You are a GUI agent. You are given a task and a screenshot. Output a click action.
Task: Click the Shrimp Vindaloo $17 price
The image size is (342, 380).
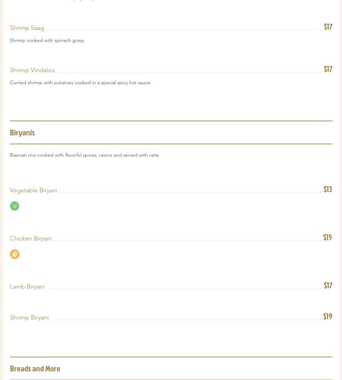[328, 69]
